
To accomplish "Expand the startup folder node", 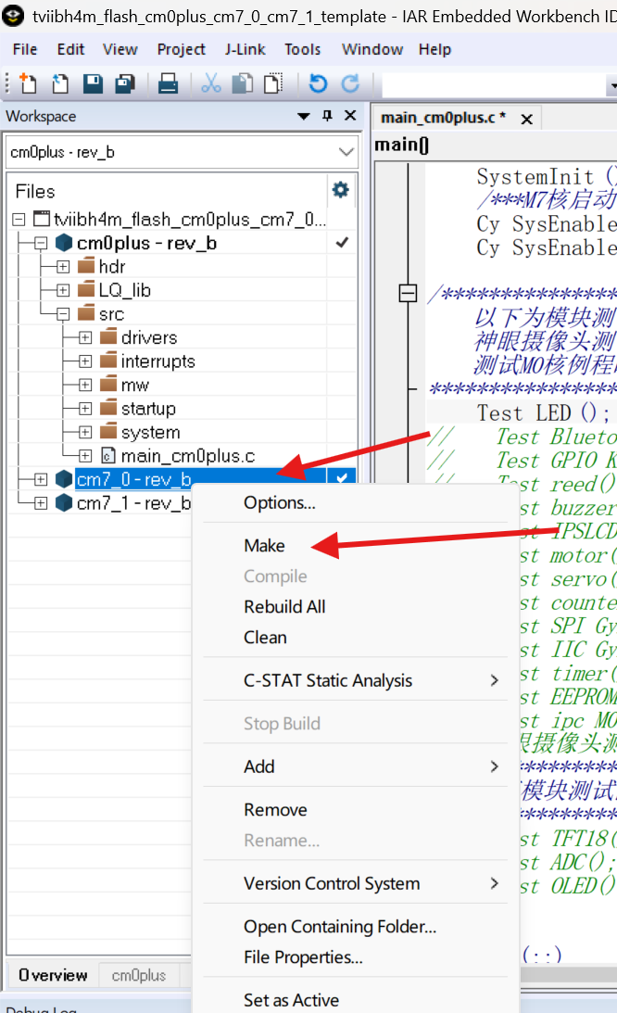I will pyautogui.click(x=85, y=409).
